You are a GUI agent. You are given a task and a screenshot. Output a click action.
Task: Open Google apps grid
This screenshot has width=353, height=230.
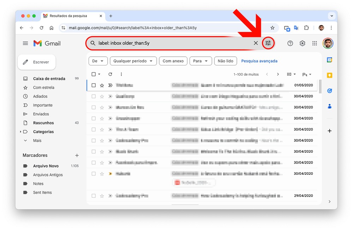(x=315, y=43)
